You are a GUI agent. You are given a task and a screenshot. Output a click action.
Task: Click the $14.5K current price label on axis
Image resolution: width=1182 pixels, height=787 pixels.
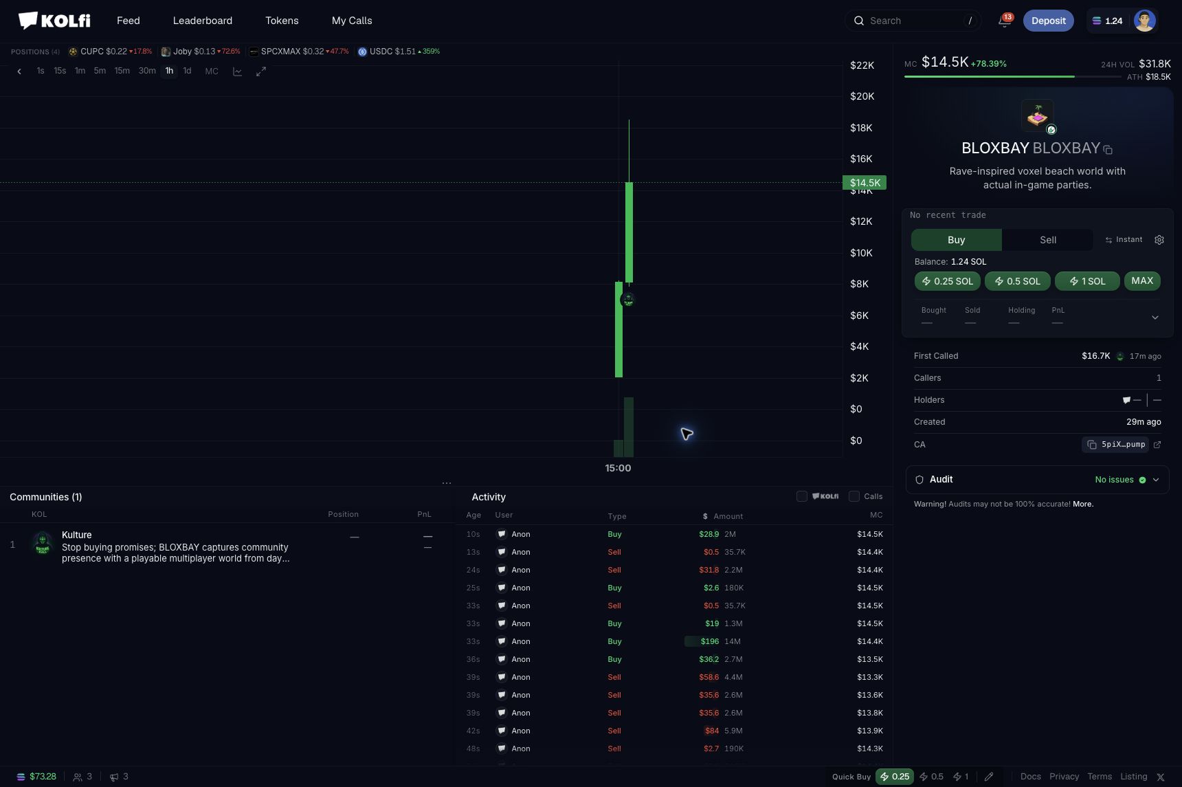[865, 183]
